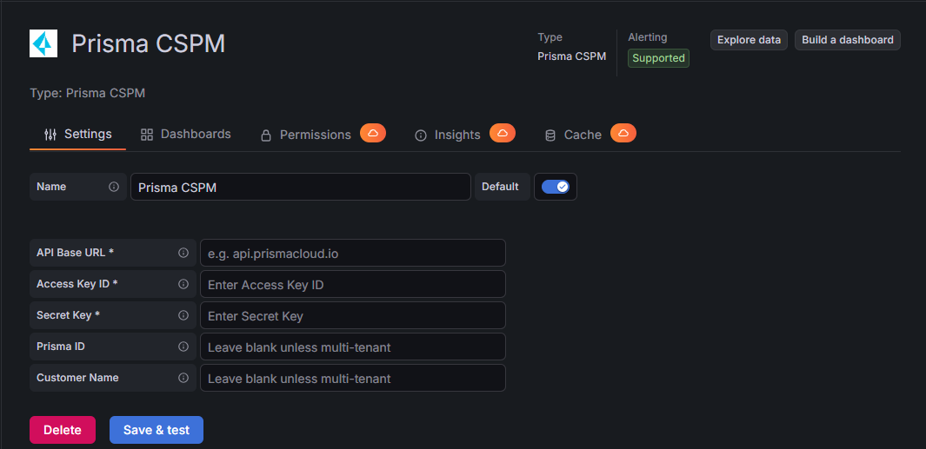Click the 'Type: Prisma CSPM' subtitle text
The width and height of the screenshot is (926, 449).
tap(88, 93)
